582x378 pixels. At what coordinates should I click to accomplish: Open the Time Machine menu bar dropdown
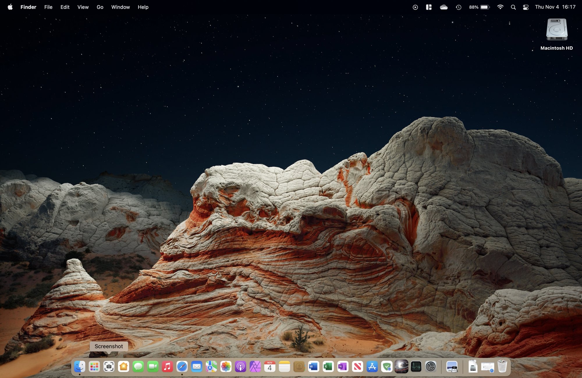(x=459, y=7)
